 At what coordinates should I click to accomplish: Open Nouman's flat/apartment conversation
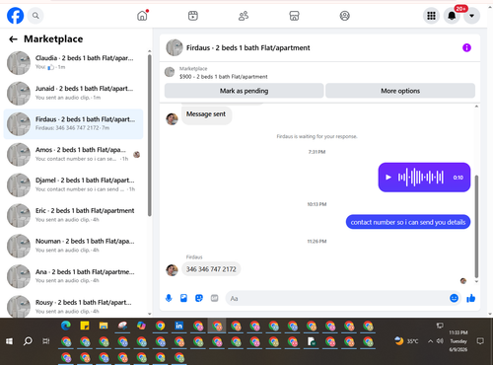pos(73,246)
